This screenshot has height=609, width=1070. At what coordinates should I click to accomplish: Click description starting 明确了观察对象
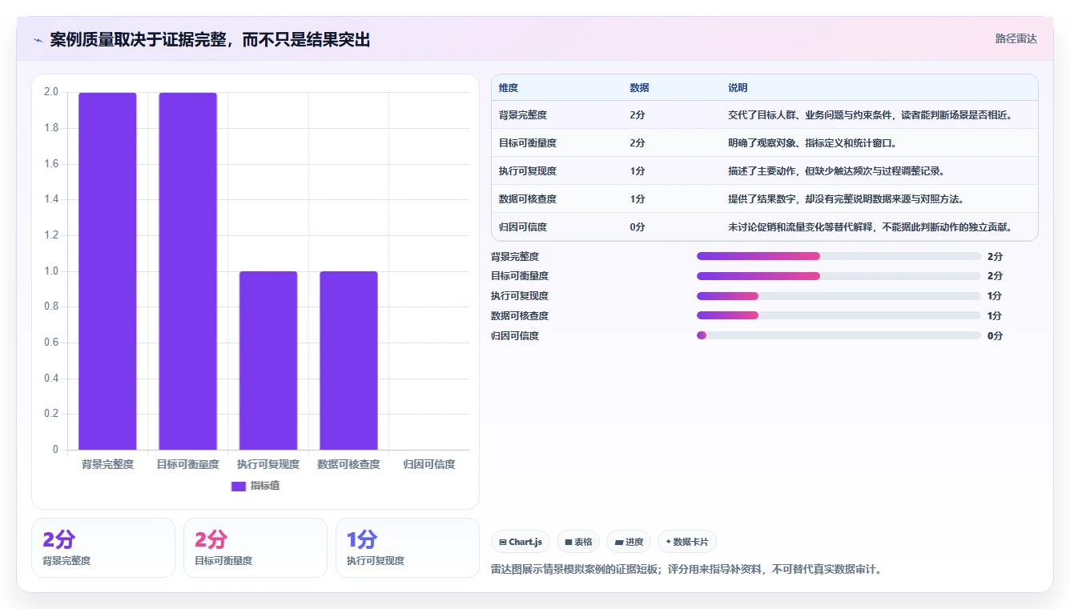click(x=813, y=143)
